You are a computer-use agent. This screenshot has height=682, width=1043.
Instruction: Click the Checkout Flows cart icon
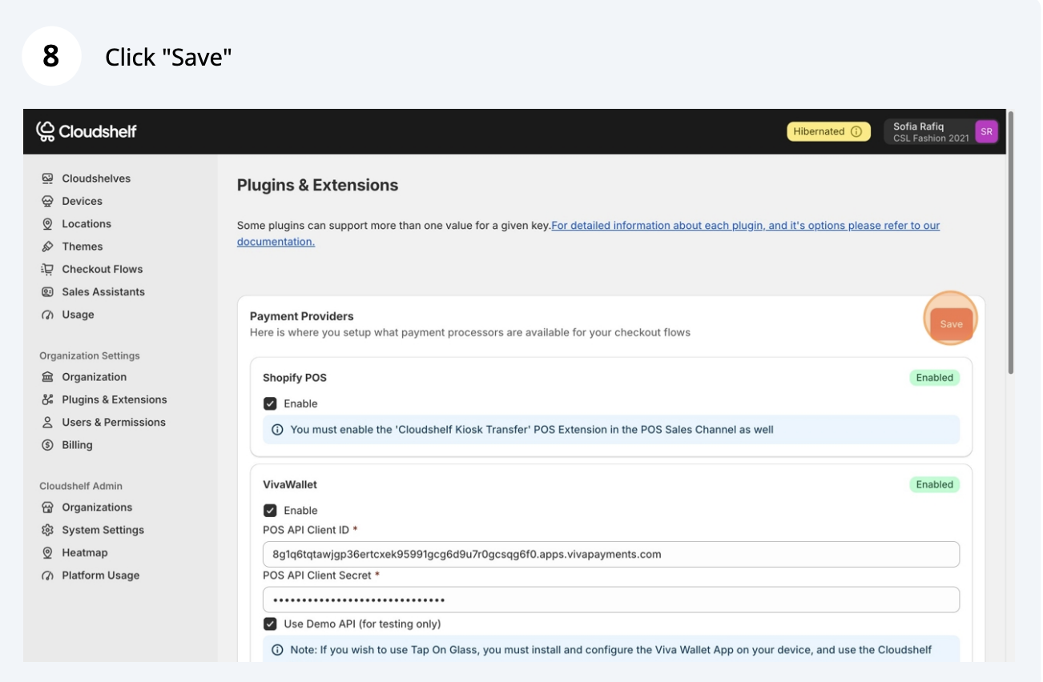click(48, 269)
